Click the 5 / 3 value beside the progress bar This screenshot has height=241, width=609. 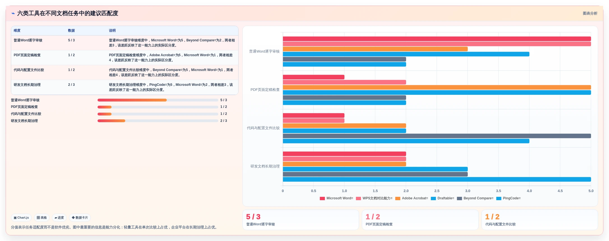224,100
